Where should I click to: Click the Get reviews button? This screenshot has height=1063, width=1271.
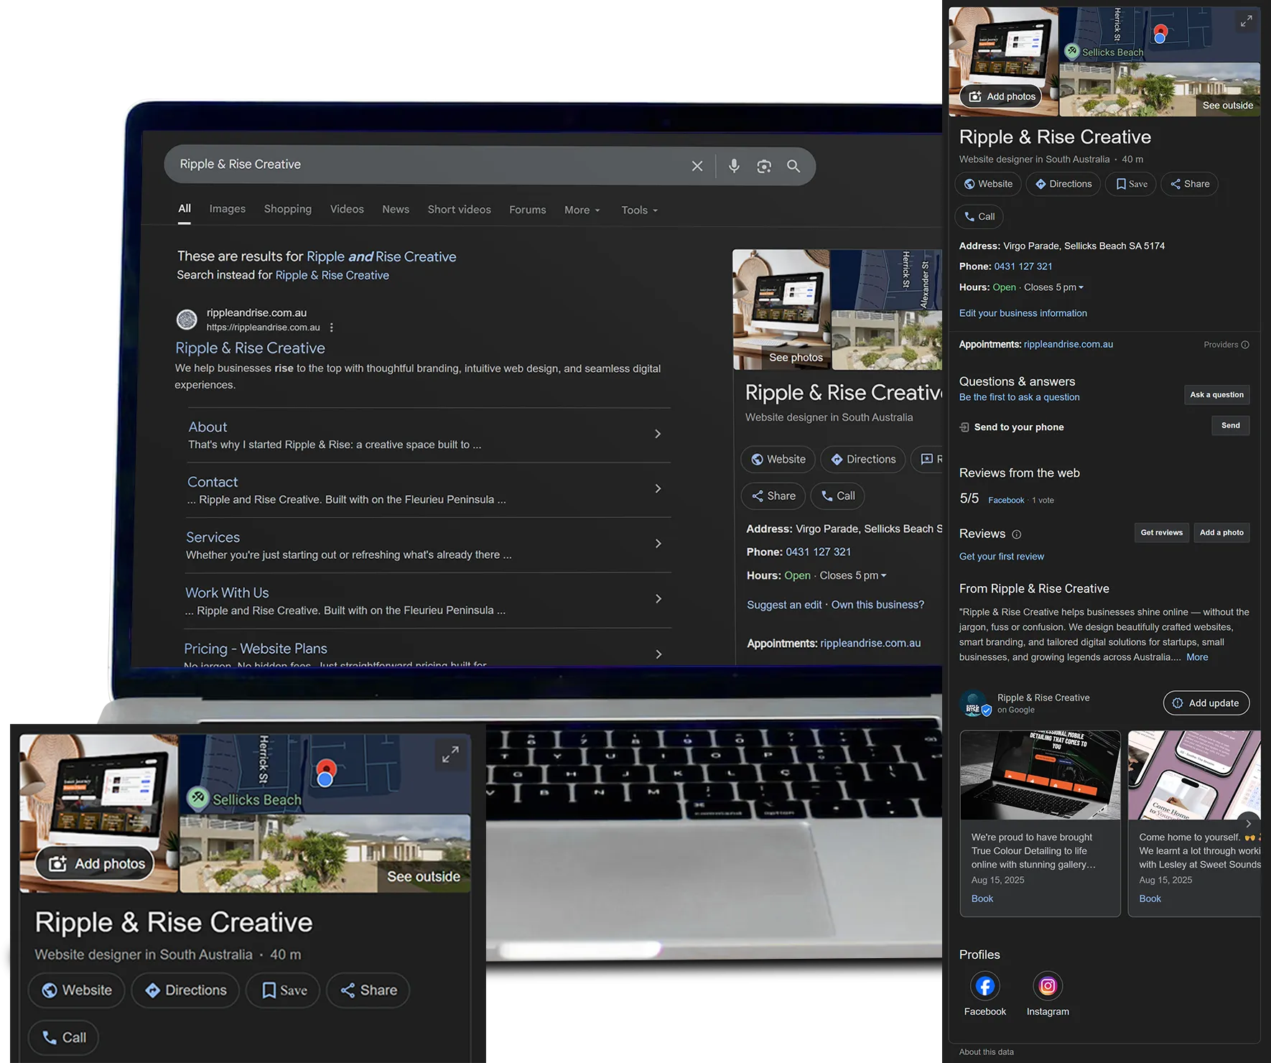tap(1161, 533)
